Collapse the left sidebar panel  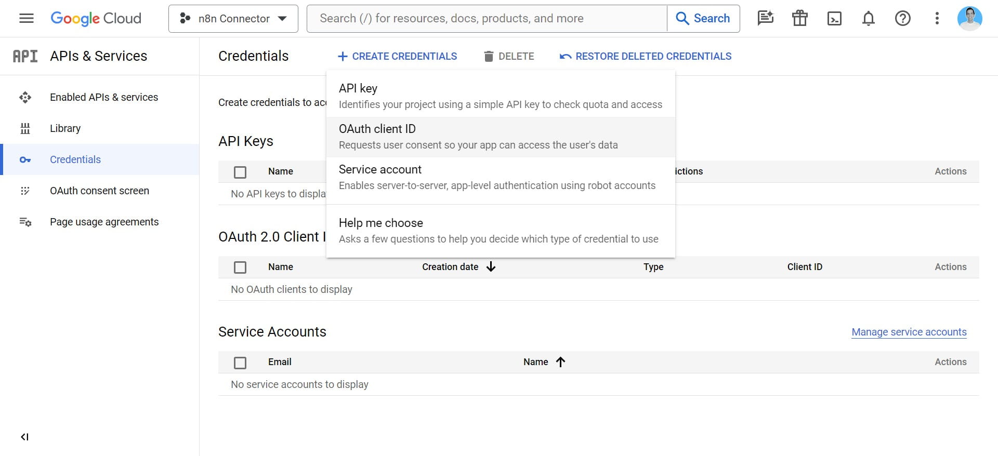24,437
